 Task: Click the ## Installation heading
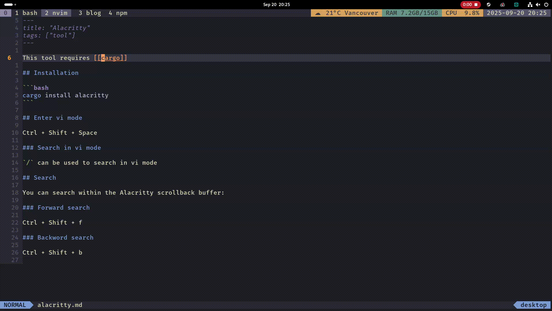tap(50, 73)
